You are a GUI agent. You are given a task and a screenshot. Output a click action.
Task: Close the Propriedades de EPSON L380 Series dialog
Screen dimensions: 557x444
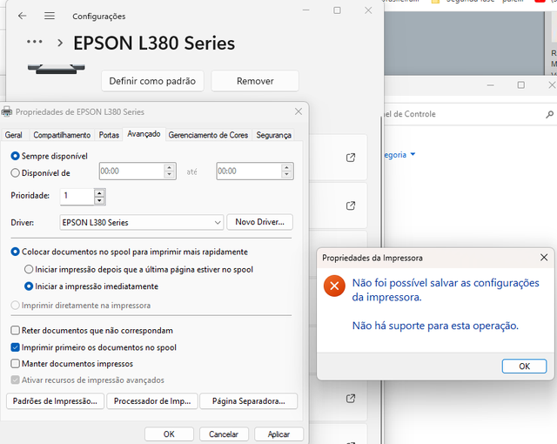(299, 111)
